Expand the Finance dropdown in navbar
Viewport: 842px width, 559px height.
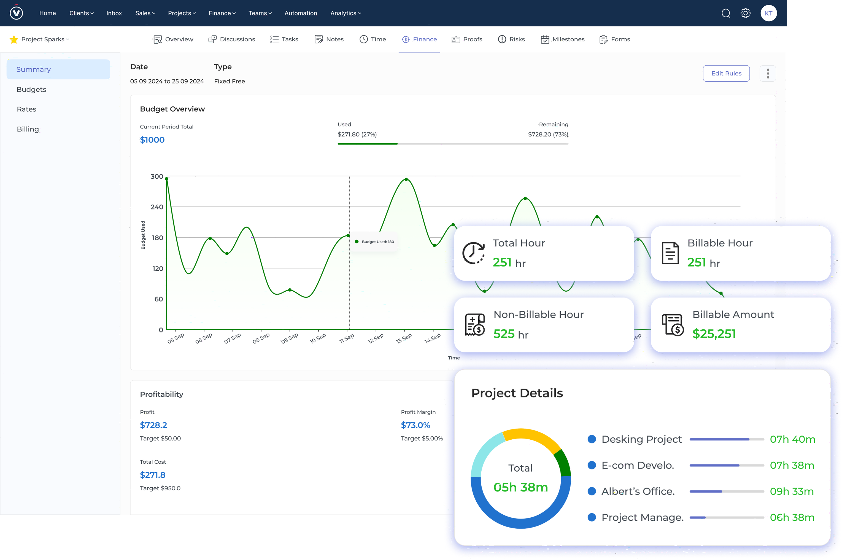click(x=222, y=13)
